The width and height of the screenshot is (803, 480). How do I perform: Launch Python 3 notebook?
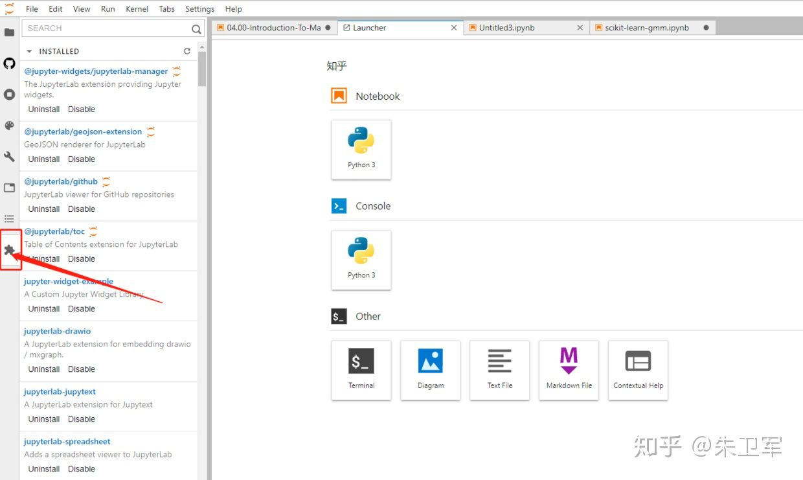point(361,150)
